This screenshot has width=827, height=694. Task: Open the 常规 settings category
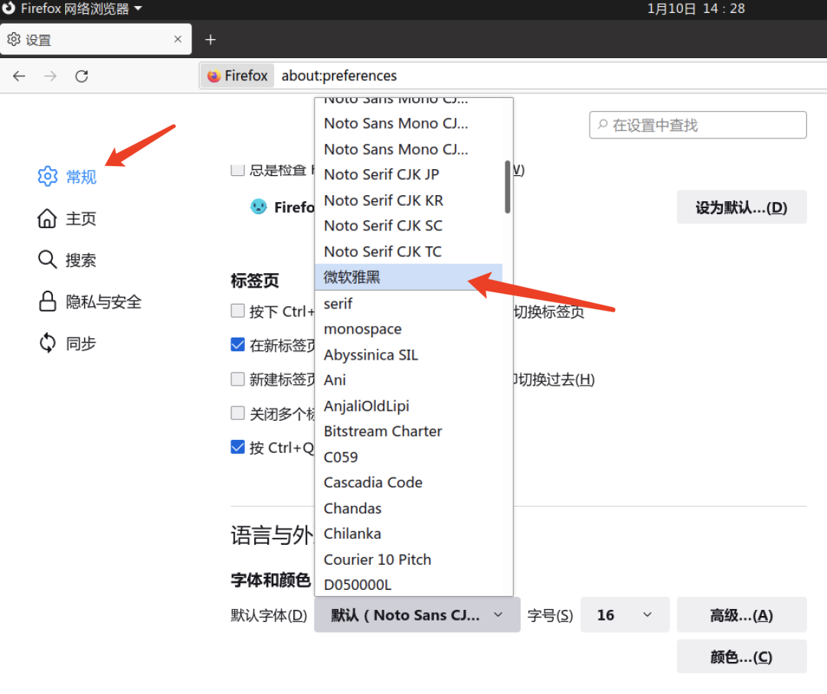67,177
